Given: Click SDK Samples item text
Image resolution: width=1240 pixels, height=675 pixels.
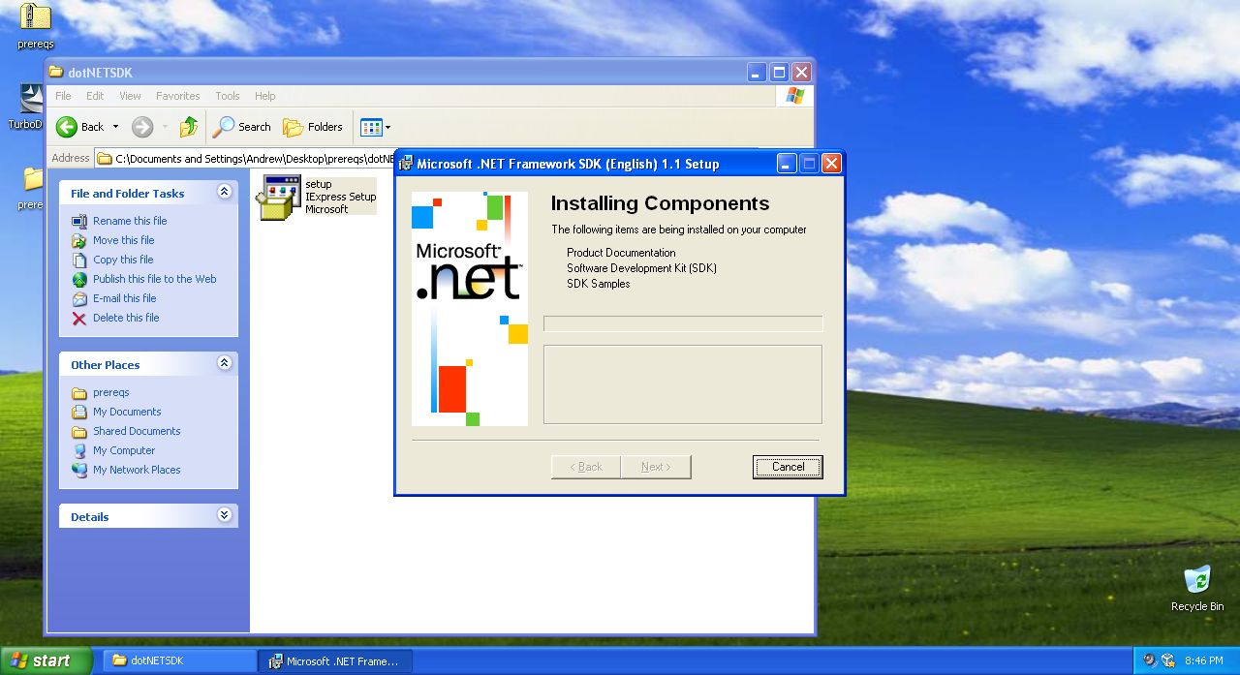Looking at the screenshot, I should (x=599, y=284).
